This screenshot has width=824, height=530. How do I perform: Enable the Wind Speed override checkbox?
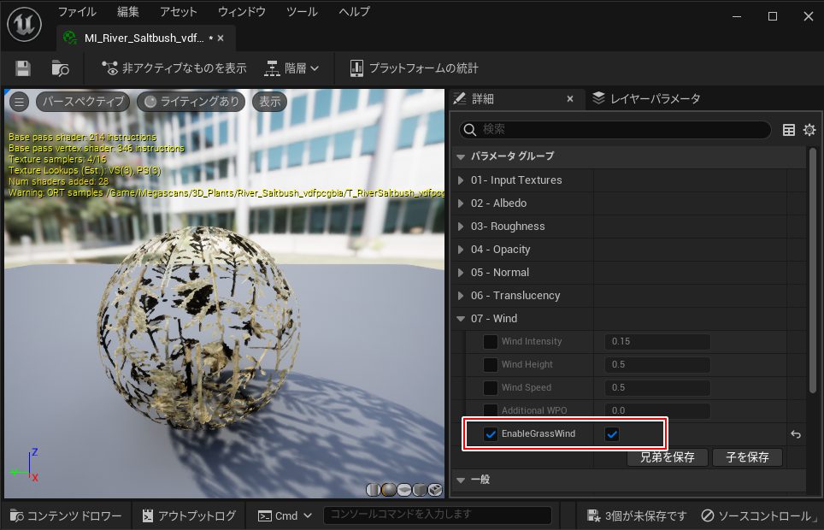pyautogui.click(x=491, y=388)
